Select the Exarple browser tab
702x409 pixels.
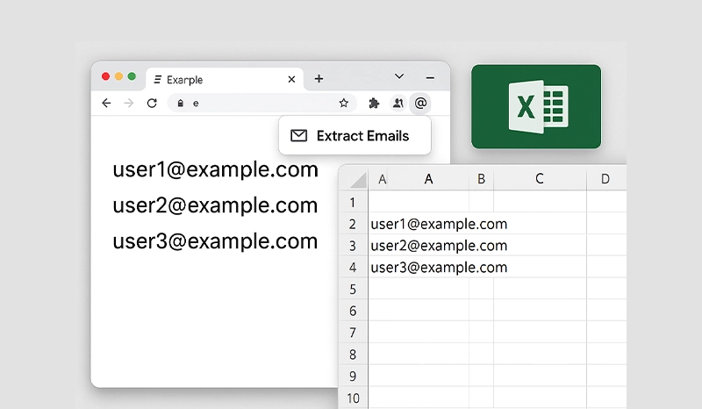pyautogui.click(x=225, y=79)
